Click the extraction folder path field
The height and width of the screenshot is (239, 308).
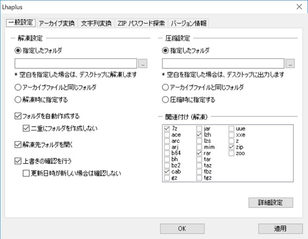click(76, 64)
